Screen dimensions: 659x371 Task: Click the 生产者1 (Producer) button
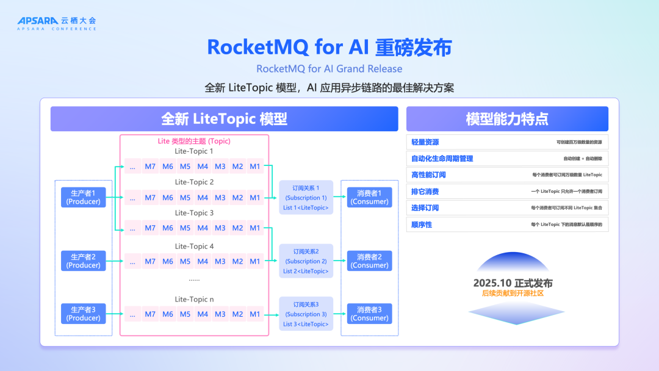[83, 197]
